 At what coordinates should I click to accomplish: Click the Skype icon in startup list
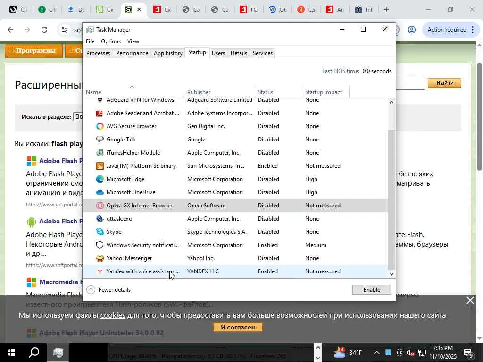tap(100, 232)
